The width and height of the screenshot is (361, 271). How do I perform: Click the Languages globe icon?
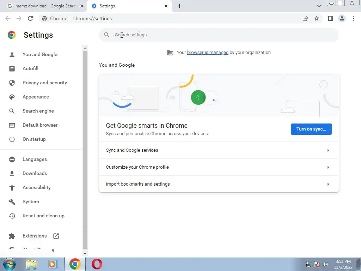[12, 159]
